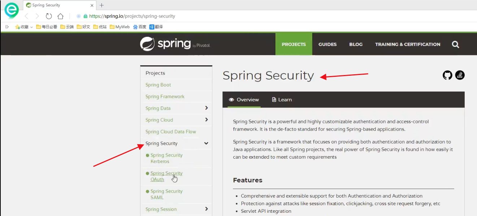Expand the Spring Session submenu chevron
The image size is (477, 216).
207,209
